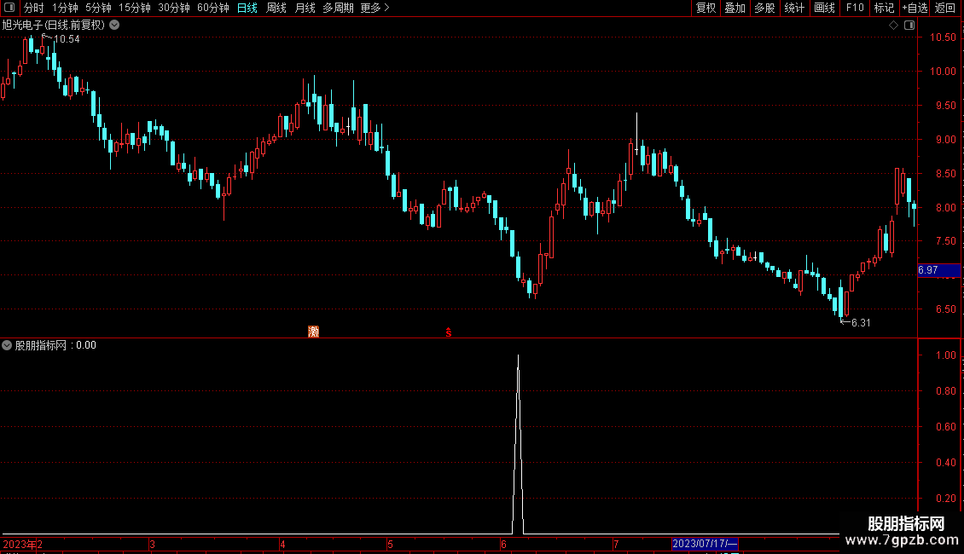Click the 10.00 price axis label
The width and height of the screenshot is (964, 554).
[x=943, y=72]
